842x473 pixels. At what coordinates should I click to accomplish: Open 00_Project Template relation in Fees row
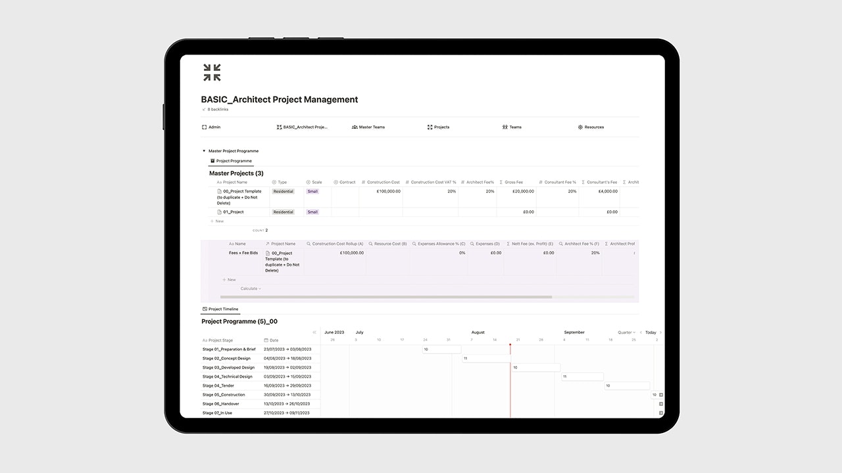click(x=283, y=261)
